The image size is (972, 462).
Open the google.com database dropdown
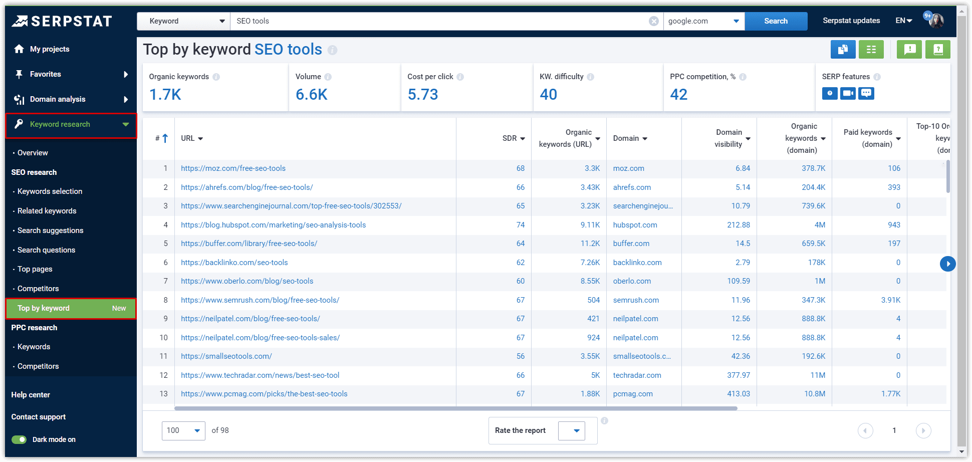[x=704, y=21]
